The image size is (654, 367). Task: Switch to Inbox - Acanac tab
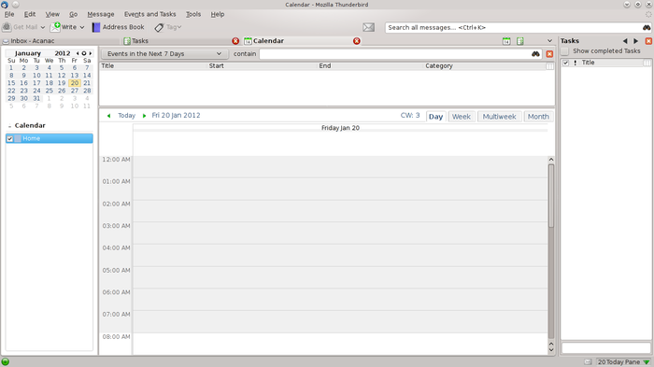click(33, 41)
